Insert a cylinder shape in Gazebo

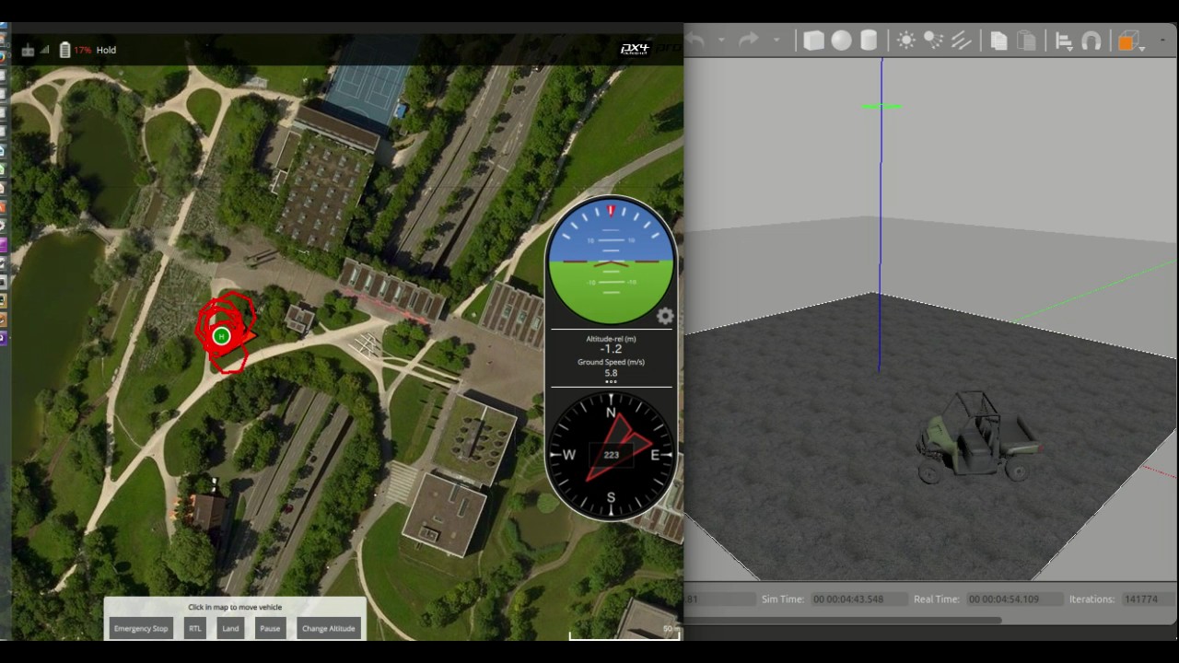tap(869, 41)
